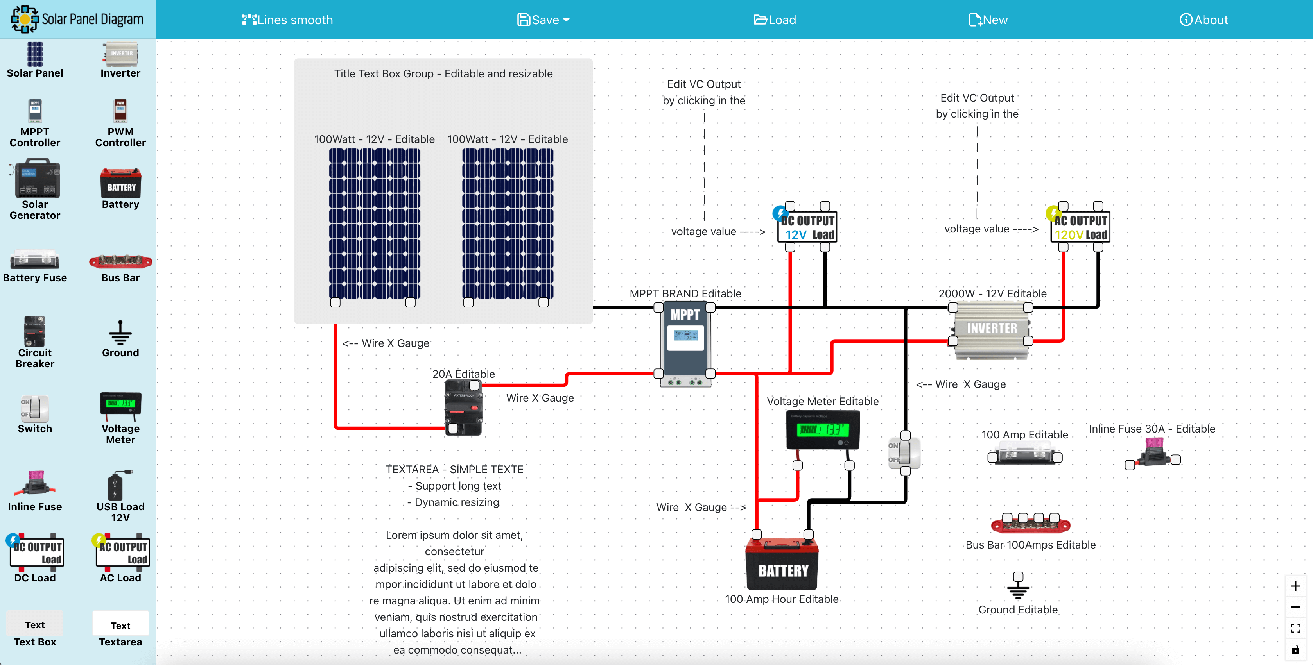Select the Solar Panel palette icon
The height and width of the screenshot is (665, 1313).
(35, 54)
